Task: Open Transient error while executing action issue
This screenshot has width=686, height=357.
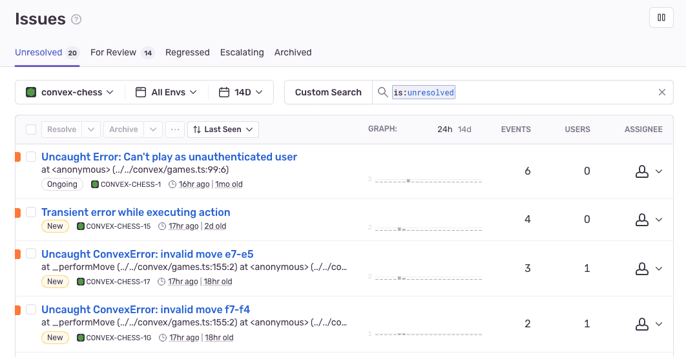Action: (136, 212)
